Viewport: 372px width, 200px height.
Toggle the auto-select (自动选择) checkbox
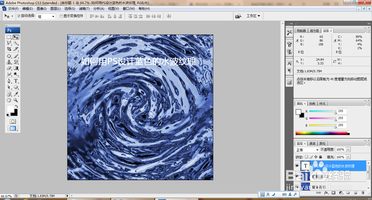19,16
